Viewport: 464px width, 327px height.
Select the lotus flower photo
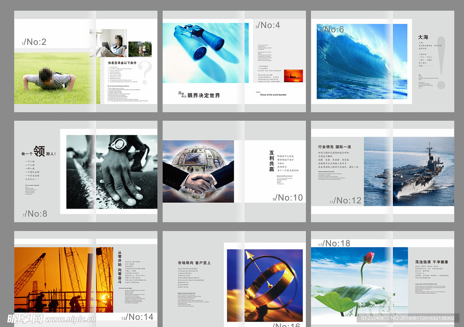pos(359,281)
